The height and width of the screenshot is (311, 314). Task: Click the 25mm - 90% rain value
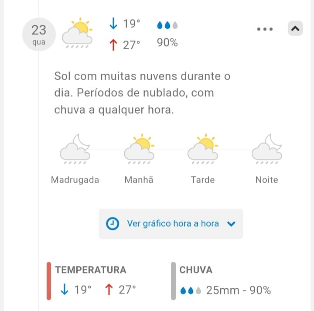[239, 290]
